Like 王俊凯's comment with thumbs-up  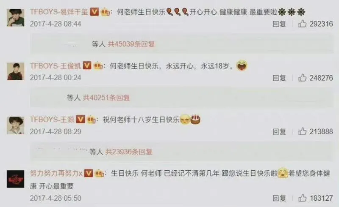pos(302,78)
